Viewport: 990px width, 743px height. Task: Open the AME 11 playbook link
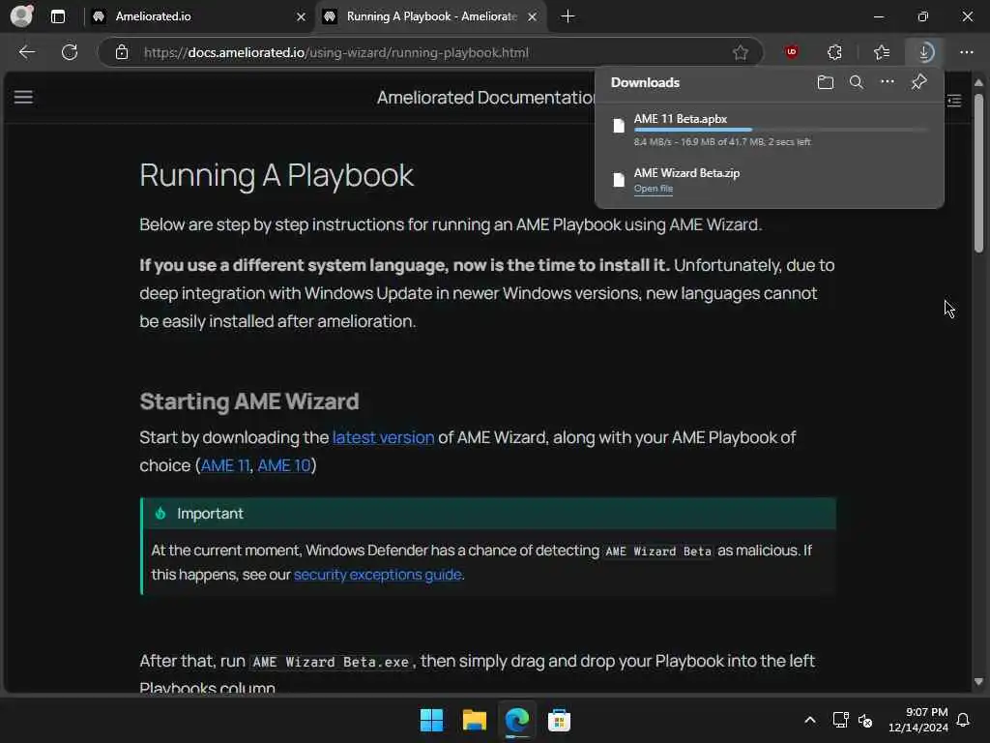(225, 465)
